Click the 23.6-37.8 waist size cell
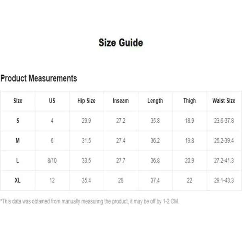 [x=223, y=121]
